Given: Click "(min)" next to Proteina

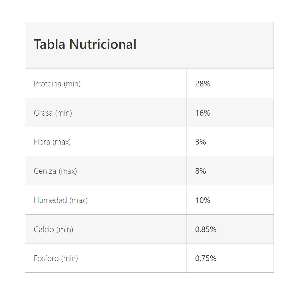Looking at the screenshot, I should (72, 84).
